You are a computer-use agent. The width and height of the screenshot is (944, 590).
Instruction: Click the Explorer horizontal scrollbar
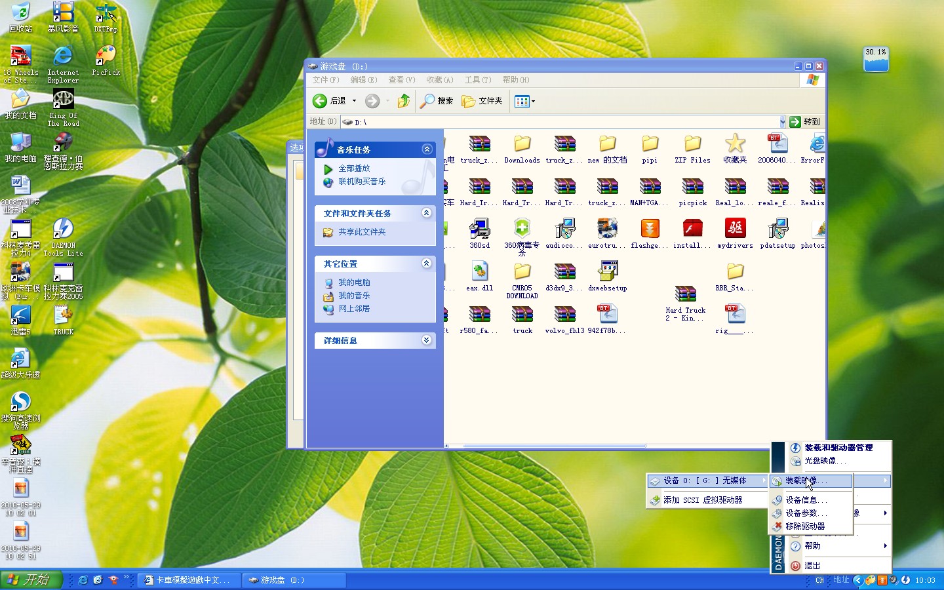(x=555, y=446)
